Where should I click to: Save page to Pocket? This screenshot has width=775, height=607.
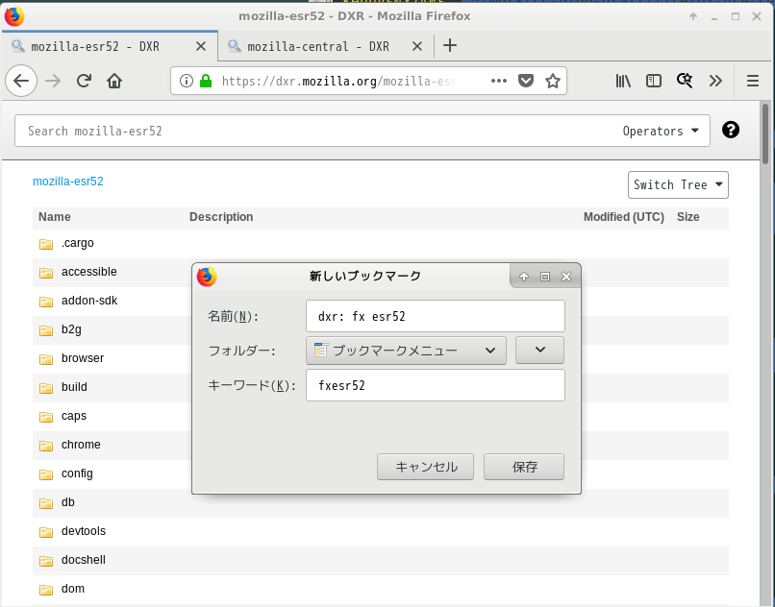click(526, 82)
